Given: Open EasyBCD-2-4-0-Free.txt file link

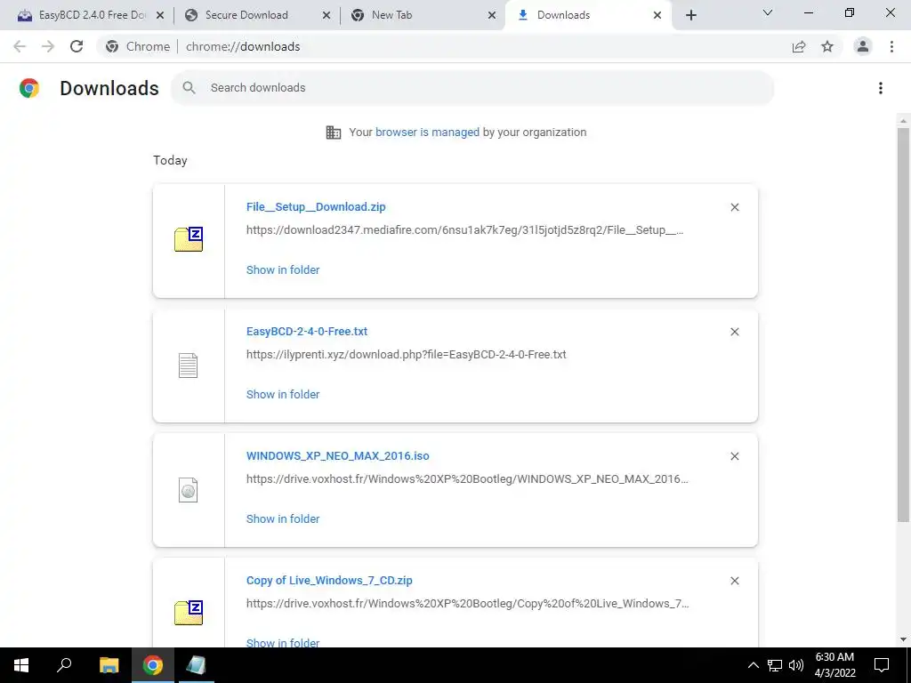Looking at the screenshot, I should point(307,331).
